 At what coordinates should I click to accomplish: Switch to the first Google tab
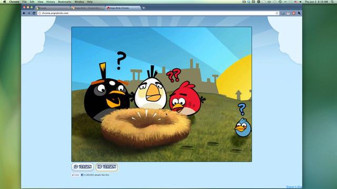pyautogui.click(x=53, y=8)
